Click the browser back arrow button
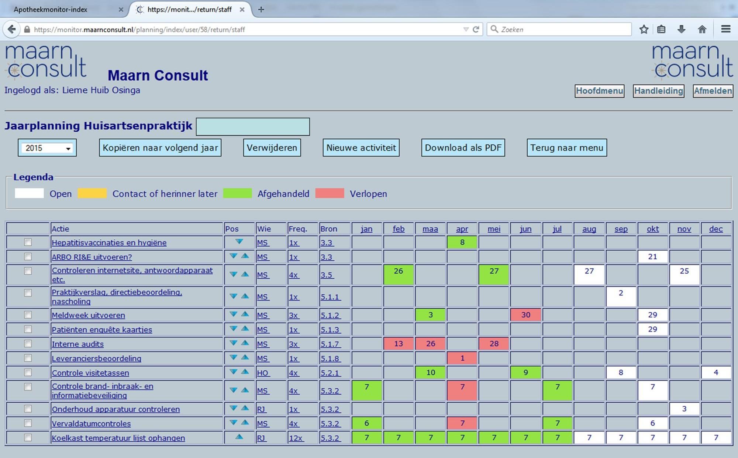This screenshot has height=458, width=738. click(x=12, y=29)
